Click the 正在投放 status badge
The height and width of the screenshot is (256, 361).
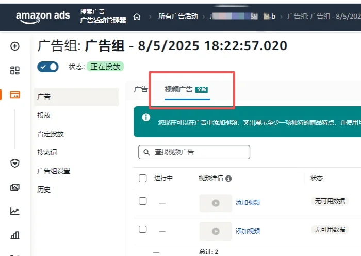pyautogui.click(x=105, y=67)
